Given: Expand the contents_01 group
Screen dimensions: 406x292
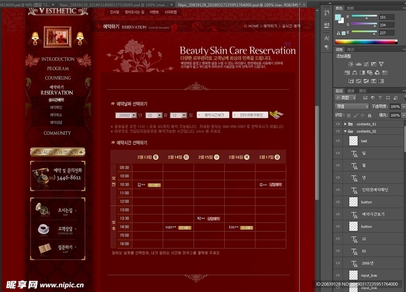Looking at the screenshot, I should click(x=345, y=124).
